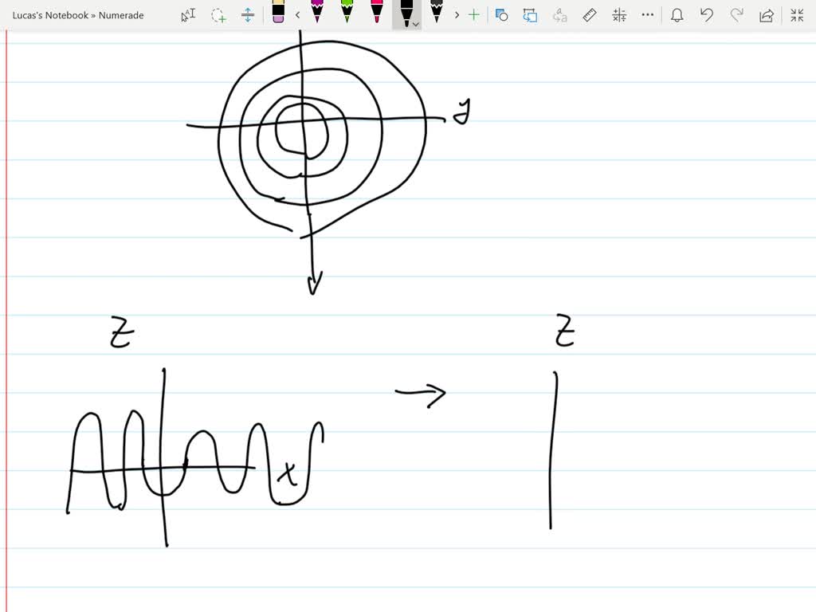This screenshot has height=612, width=816.
Task: Undo the last stroke
Action: [706, 15]
